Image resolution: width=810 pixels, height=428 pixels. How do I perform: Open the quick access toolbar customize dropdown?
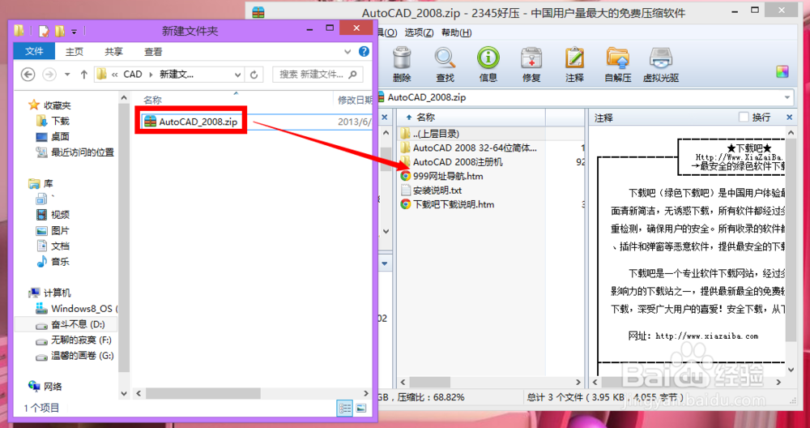(74, 32)
